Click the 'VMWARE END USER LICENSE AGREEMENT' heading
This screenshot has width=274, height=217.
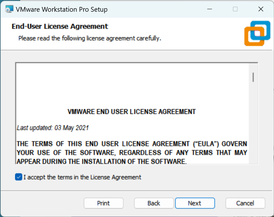[132, 112]
